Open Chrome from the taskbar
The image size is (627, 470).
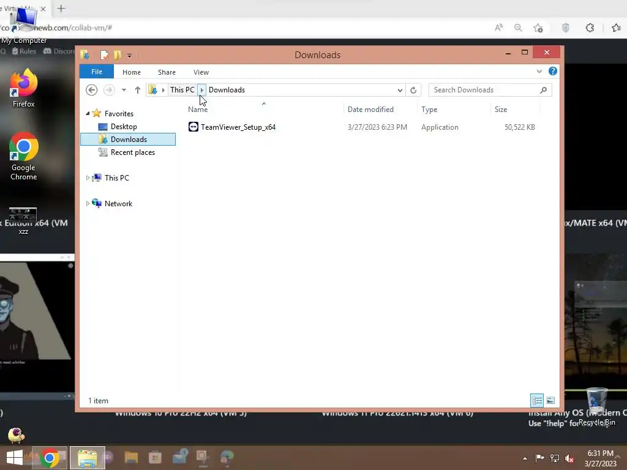tap(49, 458)
